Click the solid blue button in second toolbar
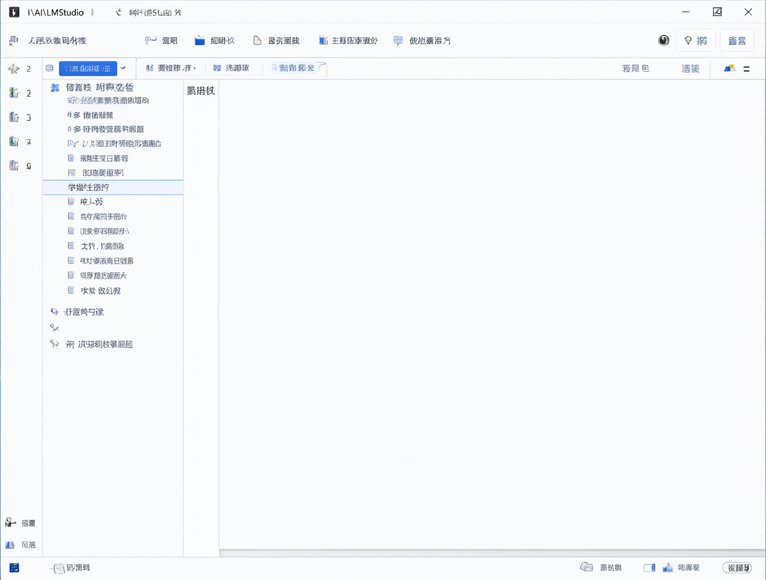This screenshot has height=580, width=766. (88, 69)
